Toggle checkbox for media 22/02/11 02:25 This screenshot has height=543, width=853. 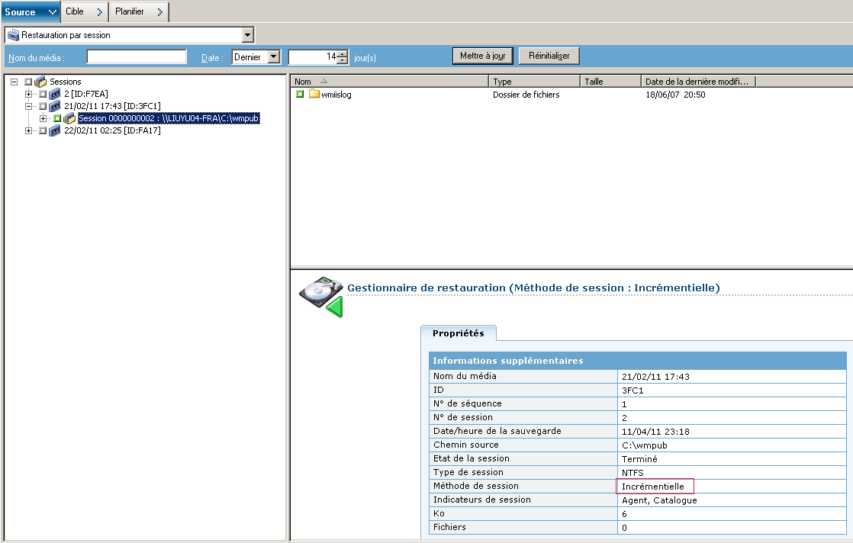(43, 130)
